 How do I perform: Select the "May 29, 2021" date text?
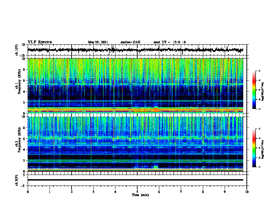click(98, 42)
